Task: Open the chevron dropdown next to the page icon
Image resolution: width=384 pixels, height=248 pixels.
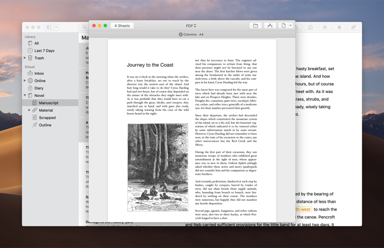Action: click(x=291, y=25)
